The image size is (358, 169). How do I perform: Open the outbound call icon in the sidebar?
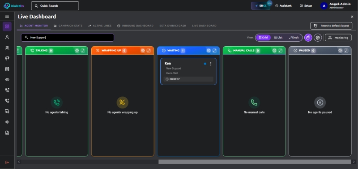(x=7, y=91)
